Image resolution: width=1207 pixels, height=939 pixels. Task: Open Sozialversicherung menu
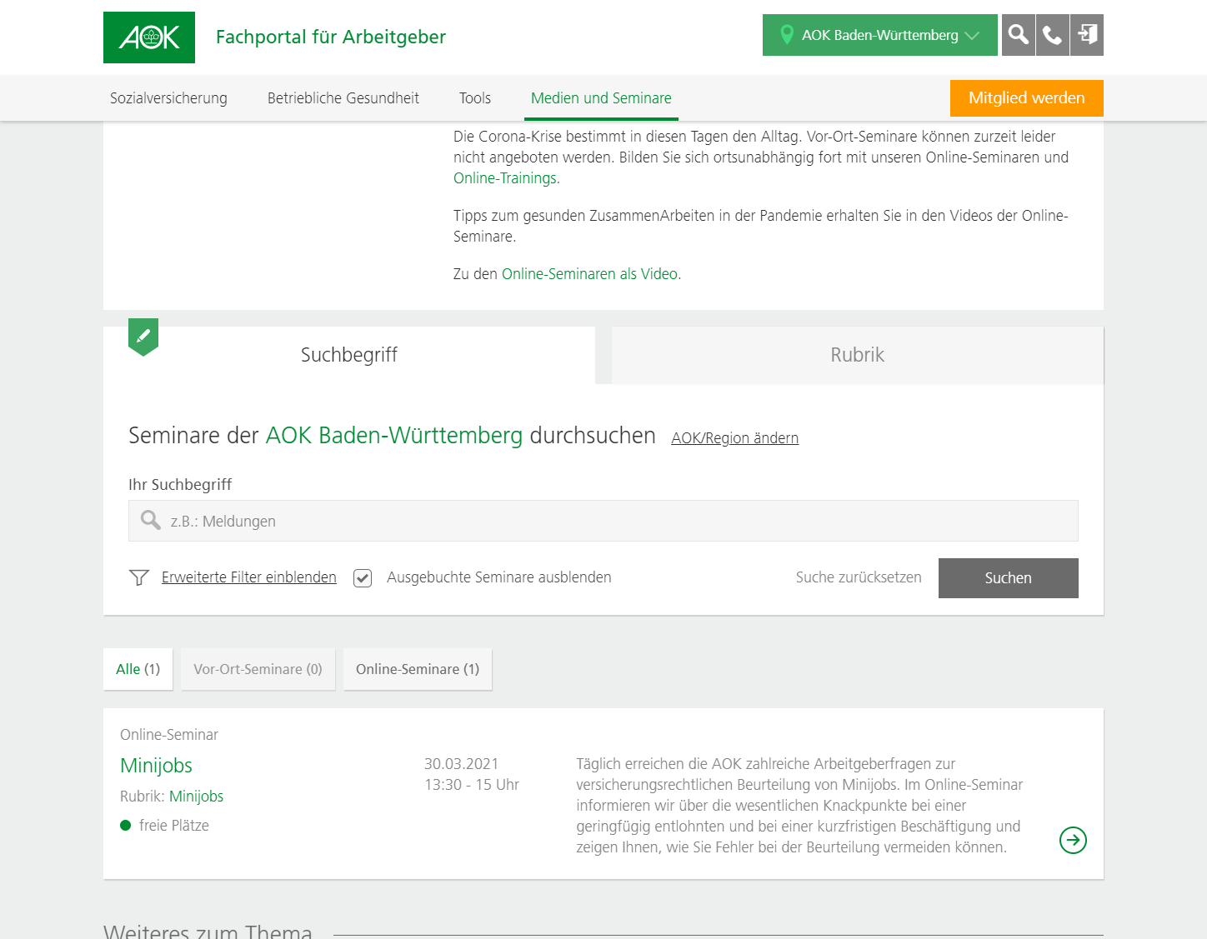point(168,98)
